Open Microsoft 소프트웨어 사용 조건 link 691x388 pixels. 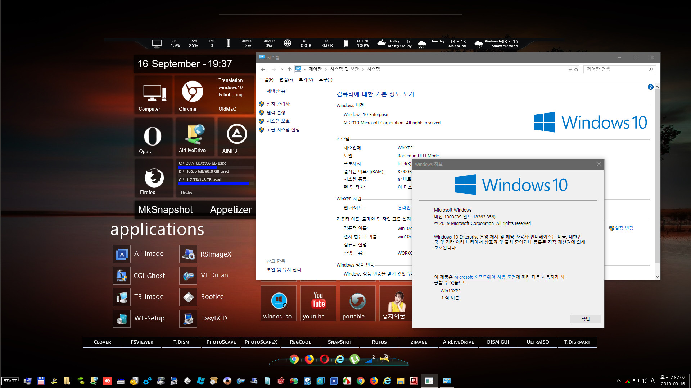485,277
